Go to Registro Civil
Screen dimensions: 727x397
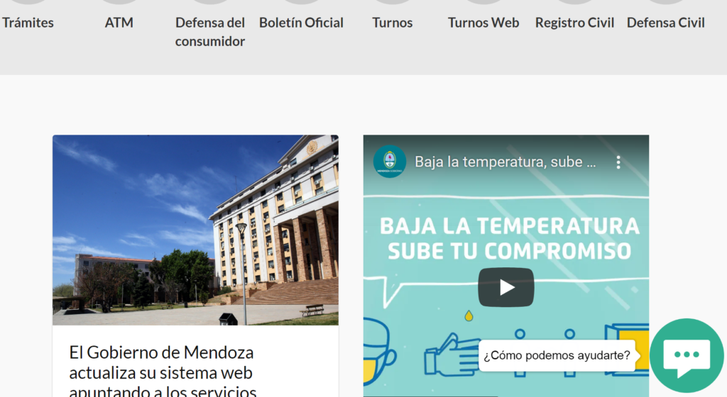coord(574,23)
